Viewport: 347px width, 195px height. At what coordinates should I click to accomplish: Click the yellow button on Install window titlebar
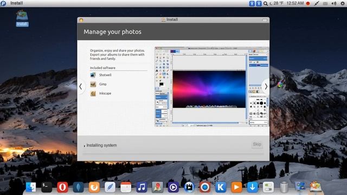[81, 20]
